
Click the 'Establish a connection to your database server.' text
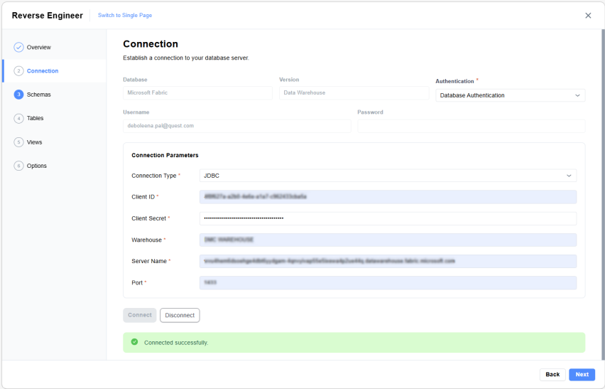click(186, 58)
